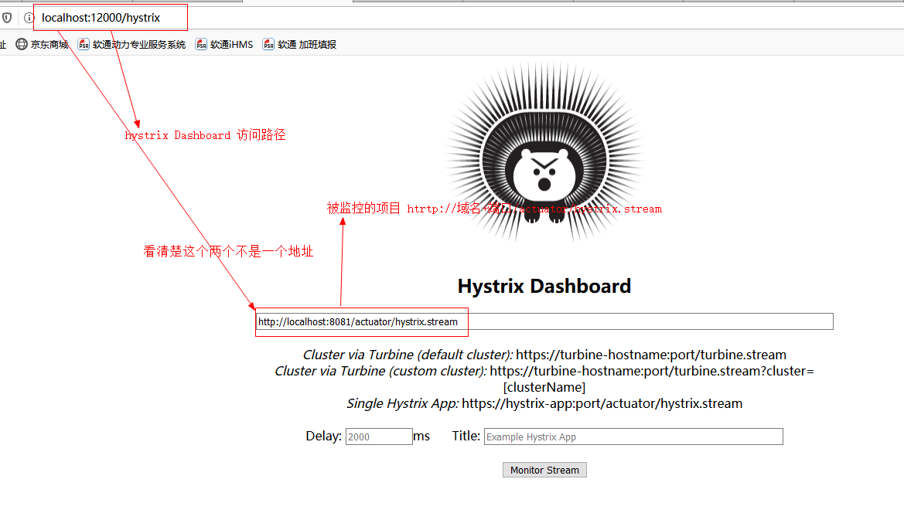This screenshot has height=530, width=904.
Task: Click the Monitor Stream button
Action: pyautogui.click(x=544, y=470)
